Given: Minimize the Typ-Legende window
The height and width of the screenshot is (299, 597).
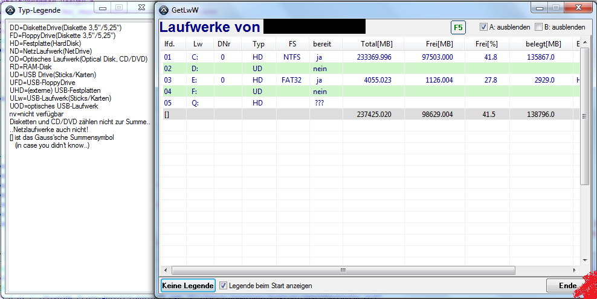Looking at the screenshot, I should click(103, 7).
